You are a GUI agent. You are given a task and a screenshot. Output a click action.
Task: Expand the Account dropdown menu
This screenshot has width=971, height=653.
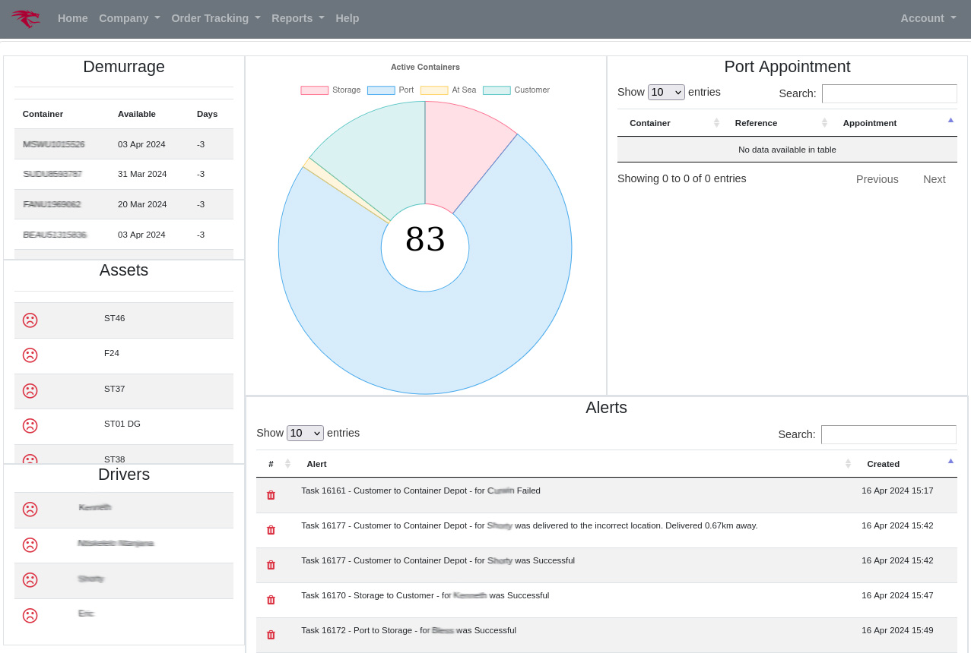coord(928,18)
